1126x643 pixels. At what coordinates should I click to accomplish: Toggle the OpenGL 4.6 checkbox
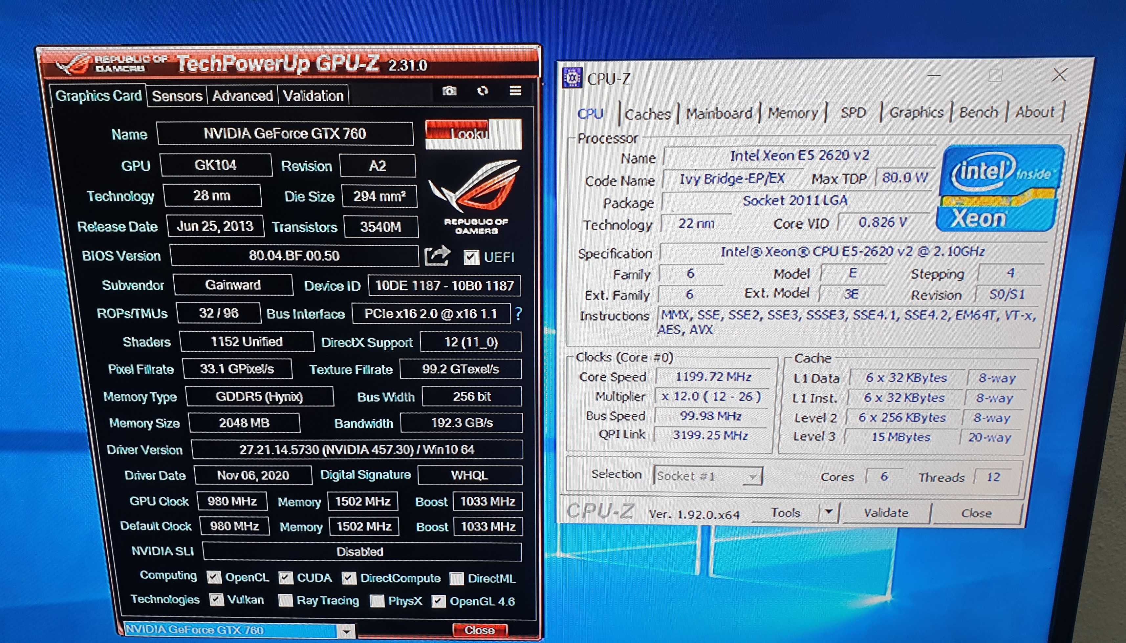click(x=438, y=601)
